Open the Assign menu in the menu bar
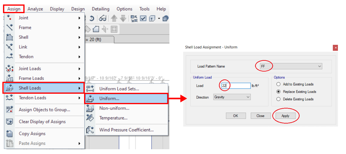 tap(14, 9)
